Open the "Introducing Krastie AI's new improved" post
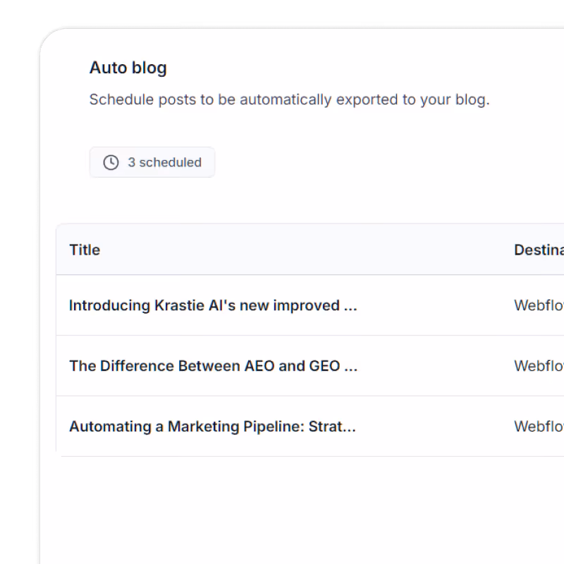The image size is (564, 564). (x=213, y=305)
